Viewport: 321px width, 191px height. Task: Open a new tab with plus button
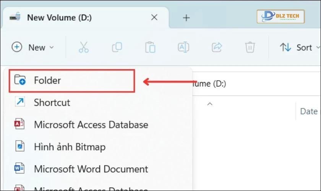click(x=186, y=18)
